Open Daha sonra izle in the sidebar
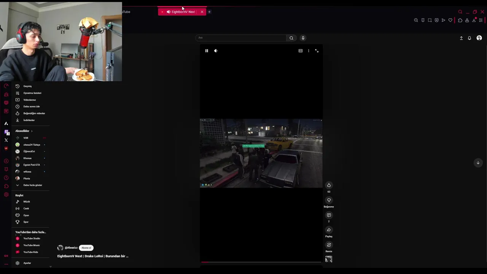 (x=30, y=107)
